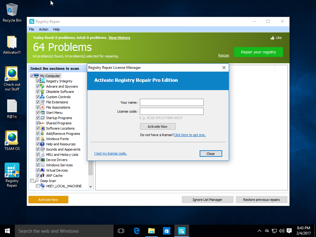Screen dimensions: 316x237
Task: Click the License code input field
Action: tap(172, 111)
